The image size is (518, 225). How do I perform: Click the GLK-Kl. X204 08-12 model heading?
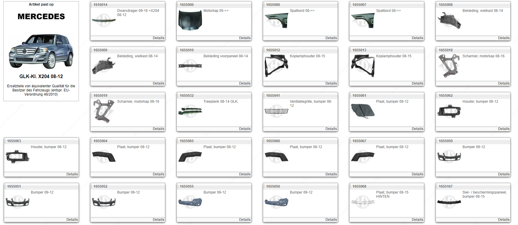pos(41,76)
